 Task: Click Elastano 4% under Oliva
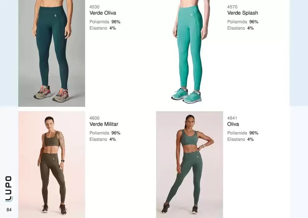click(x=240, y=140)
